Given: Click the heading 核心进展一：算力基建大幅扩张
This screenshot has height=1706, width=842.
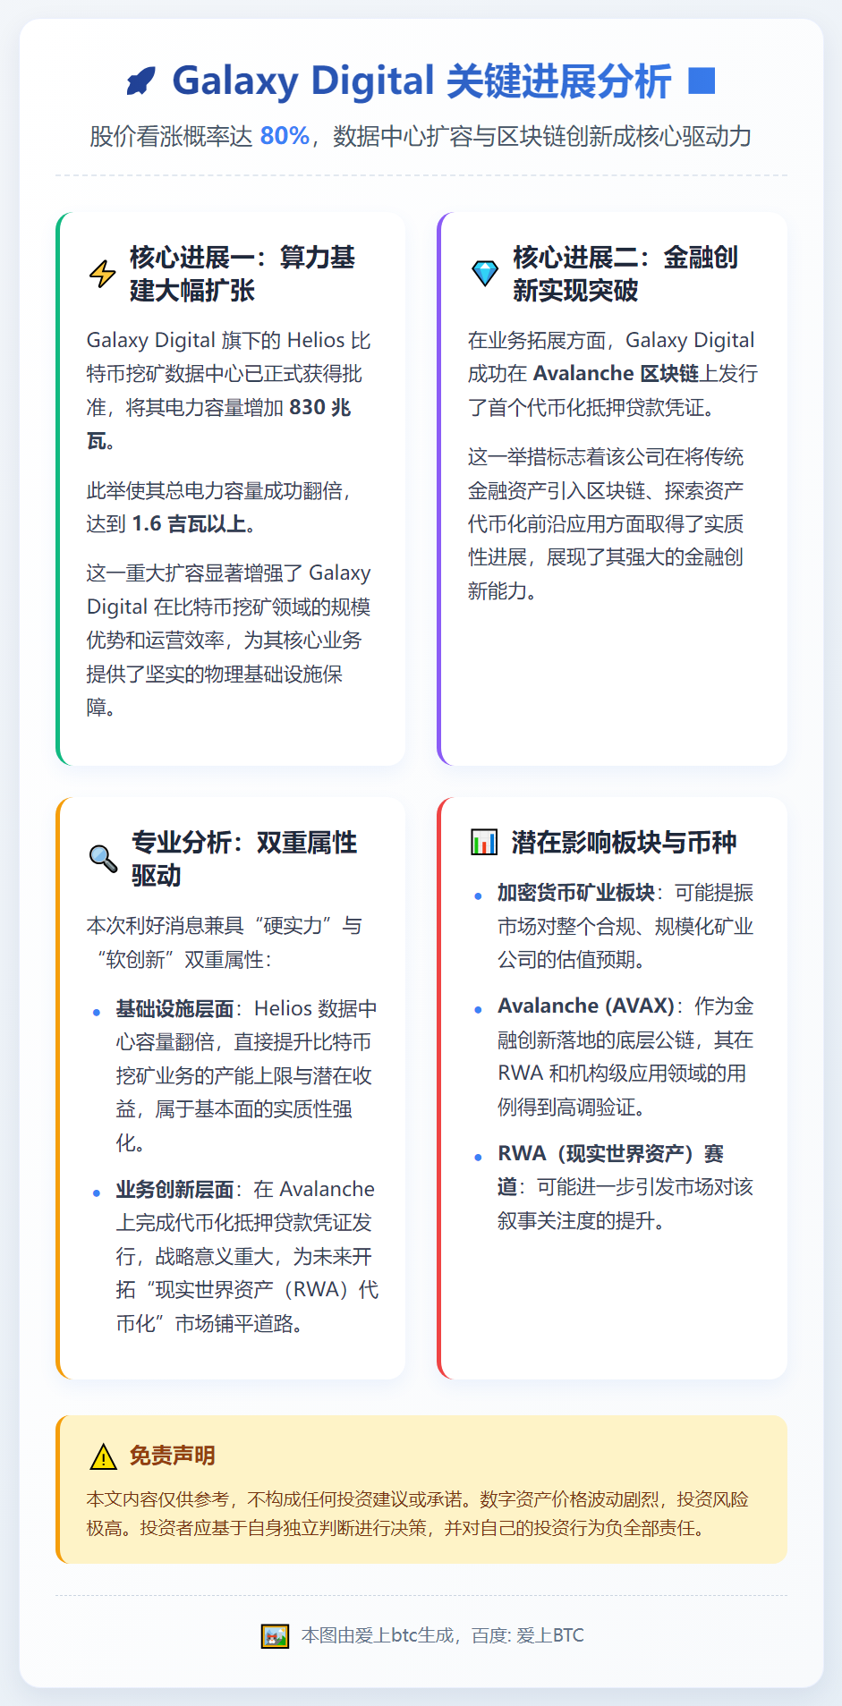Looking at the screenshot, I should pos(242,274).
